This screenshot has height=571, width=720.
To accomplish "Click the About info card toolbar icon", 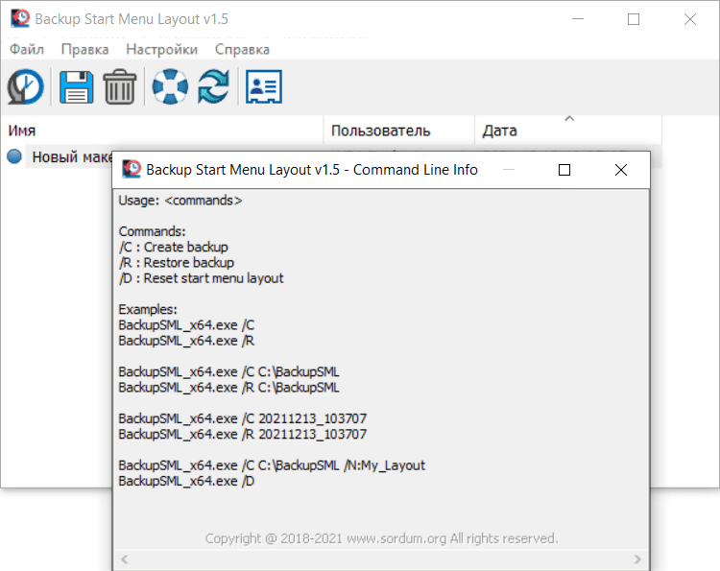I will 264,86.
